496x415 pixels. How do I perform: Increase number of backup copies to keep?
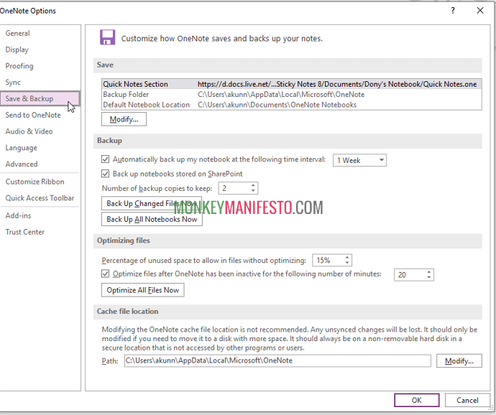(253, 186)
